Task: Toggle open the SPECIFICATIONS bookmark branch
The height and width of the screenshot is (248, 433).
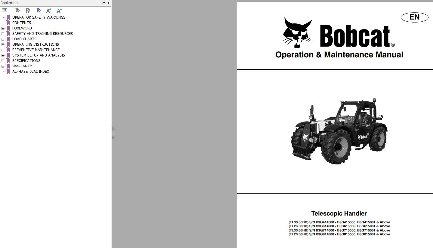Action: coord(3,60)
